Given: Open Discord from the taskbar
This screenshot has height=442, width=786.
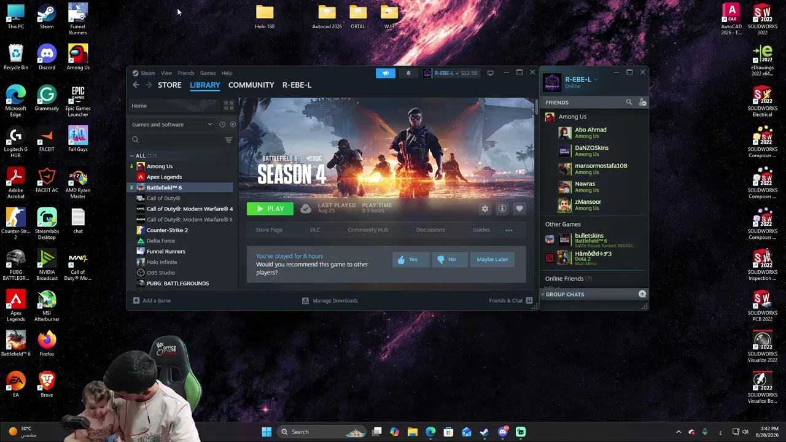Looking at the screenshot, I should pos(502,432).
